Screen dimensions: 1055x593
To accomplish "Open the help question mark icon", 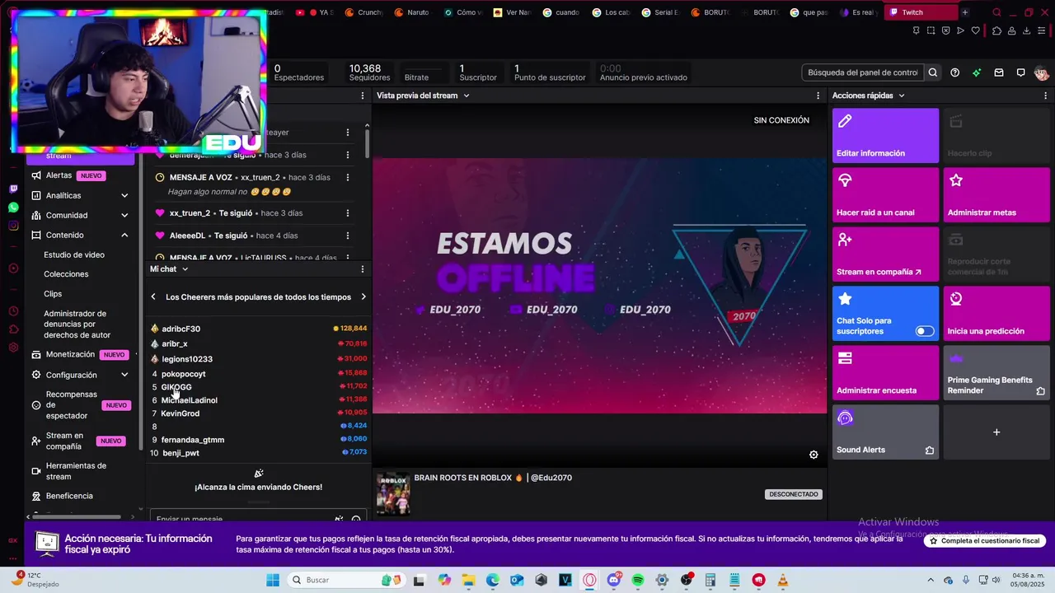I will pyautogui.click(x=954, y=72).
